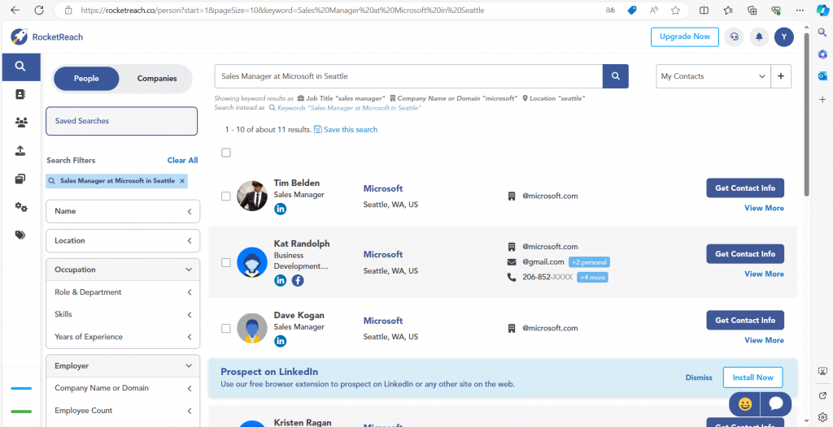This screenshot has height=427, width=833.
Task: Open Tim Belden's LinkedIn icon
Action: (x=280, y=209)
